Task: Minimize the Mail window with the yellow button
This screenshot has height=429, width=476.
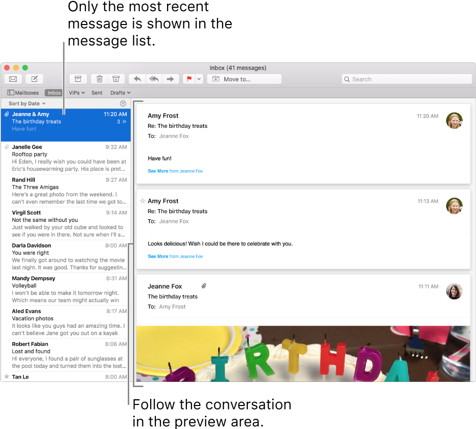Action: click(x=16, y=68)
